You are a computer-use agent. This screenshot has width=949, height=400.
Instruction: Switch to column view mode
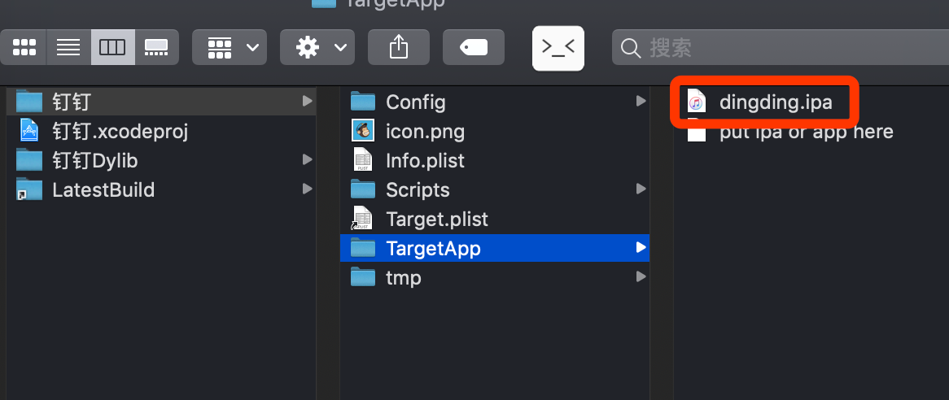coord(112,47)
